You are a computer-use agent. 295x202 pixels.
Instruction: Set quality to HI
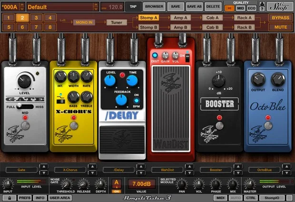coord(229,8)
